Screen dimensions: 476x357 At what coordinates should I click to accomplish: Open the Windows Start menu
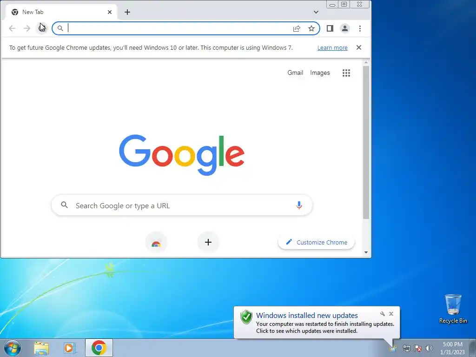[x=13, y=348]
